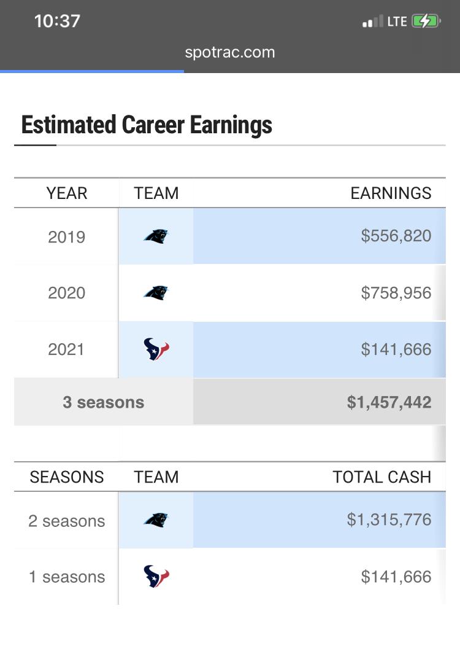
Task: Tap the 10:37 clock in status bar
Action: coord(57,21)
